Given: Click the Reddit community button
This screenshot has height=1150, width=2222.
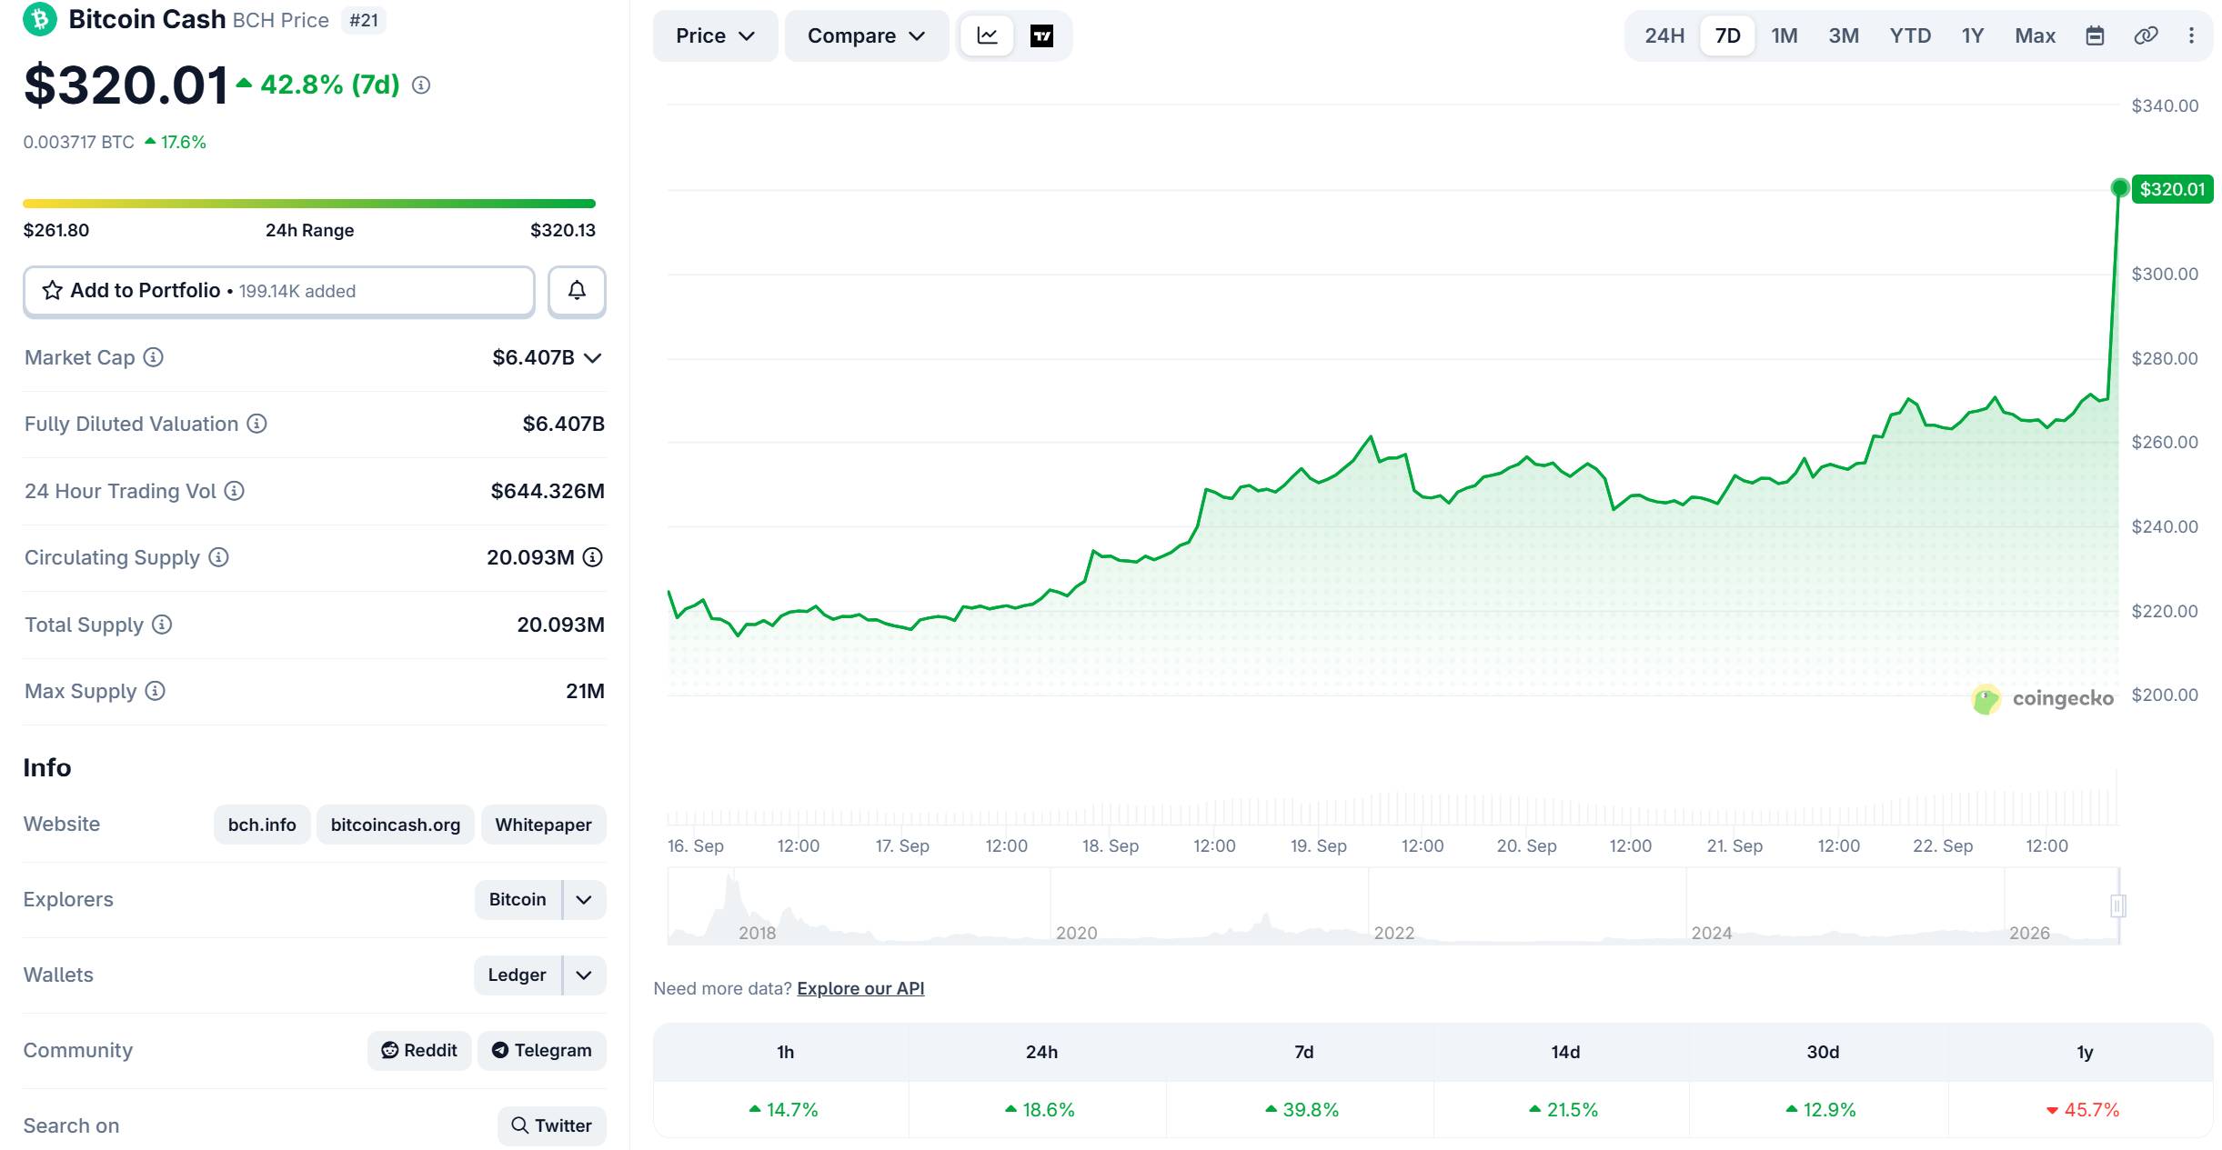Looking at the screenshot, I should pos(419,1050).
